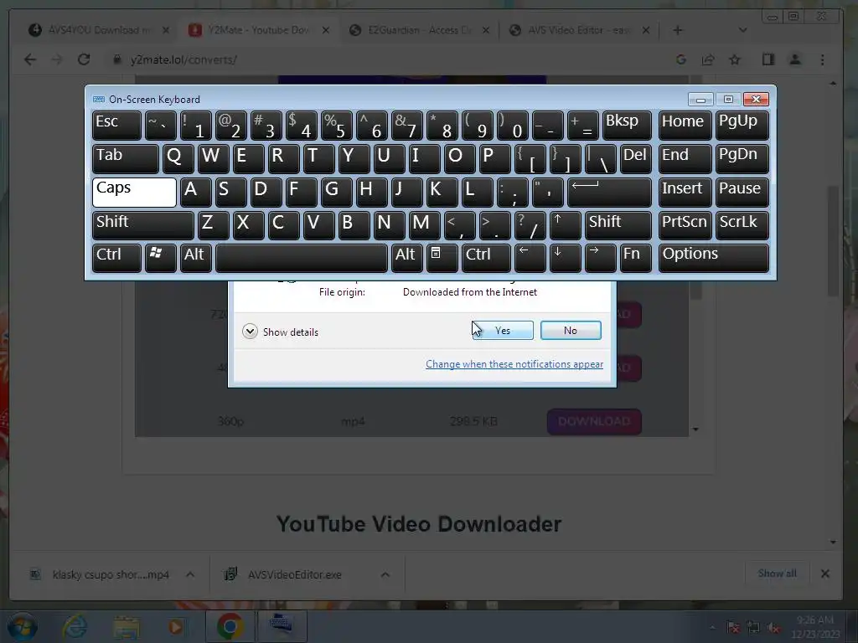858x643 pixels.
Task: Tap the Windows logo key on keyboard
Action: (x=160, y=258)
